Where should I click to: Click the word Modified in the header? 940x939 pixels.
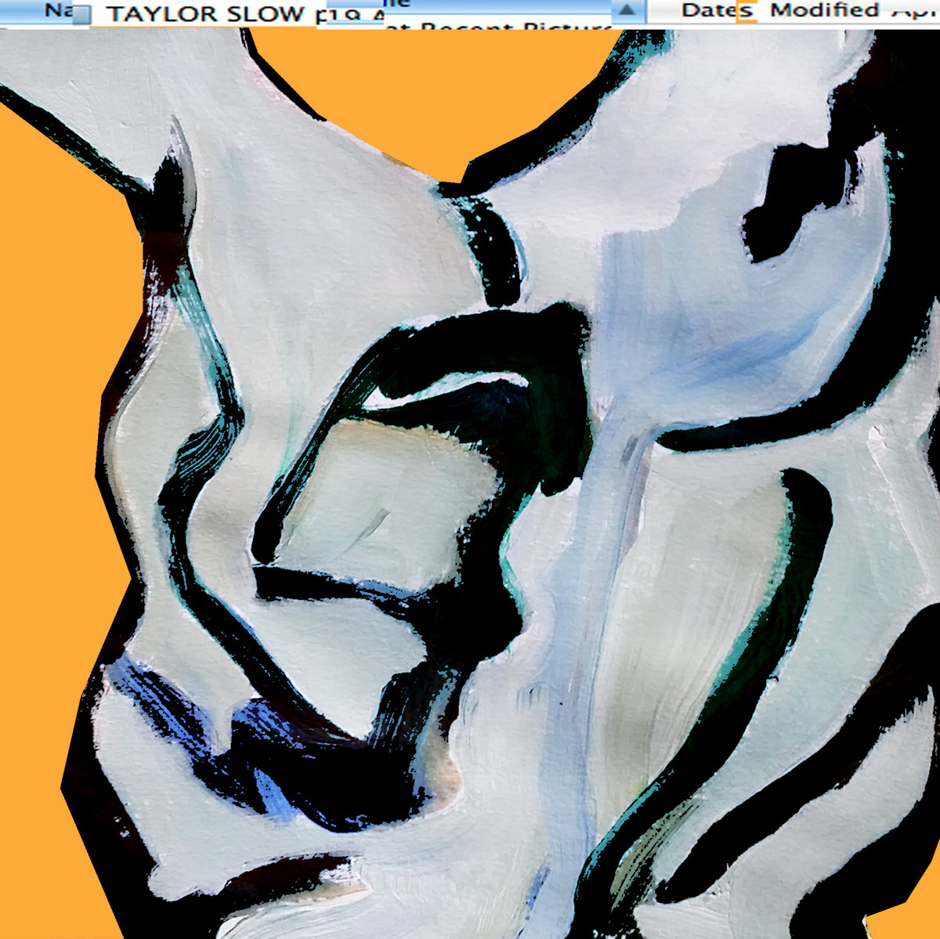pos(824,10)
